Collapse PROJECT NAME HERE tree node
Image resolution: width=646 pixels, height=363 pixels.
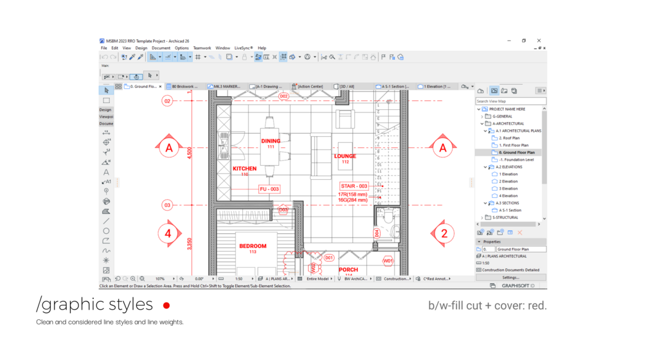pyautogui.click(x=479, y=109)
